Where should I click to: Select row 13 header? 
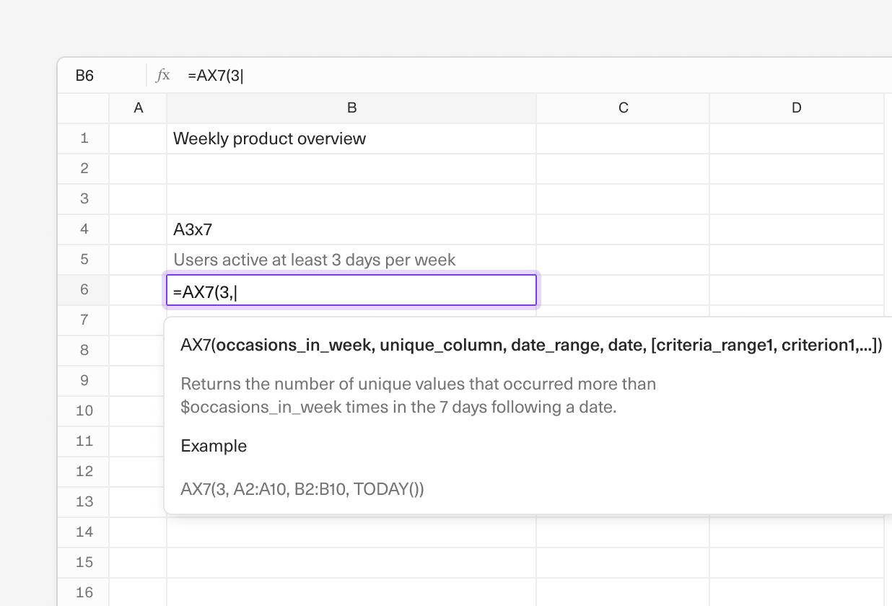coord(84,501)
